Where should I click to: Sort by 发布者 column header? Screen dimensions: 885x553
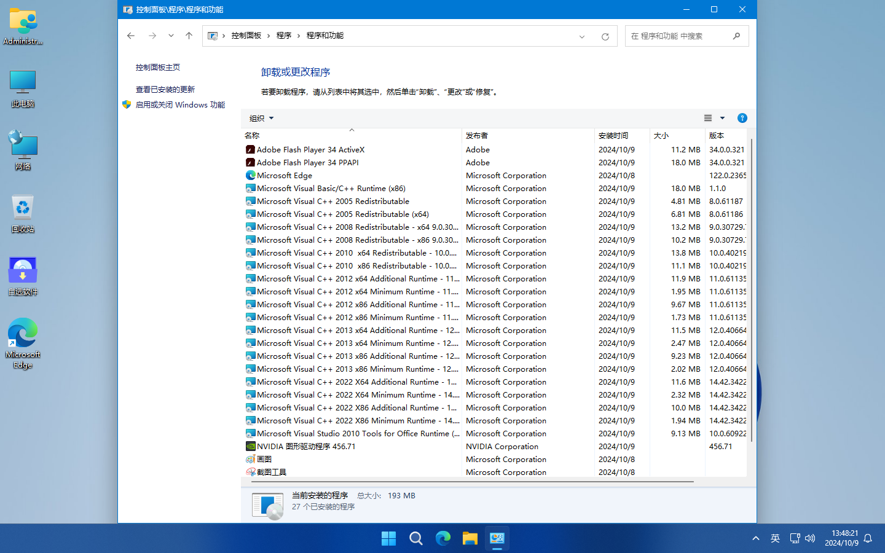[x=528, y=135]
